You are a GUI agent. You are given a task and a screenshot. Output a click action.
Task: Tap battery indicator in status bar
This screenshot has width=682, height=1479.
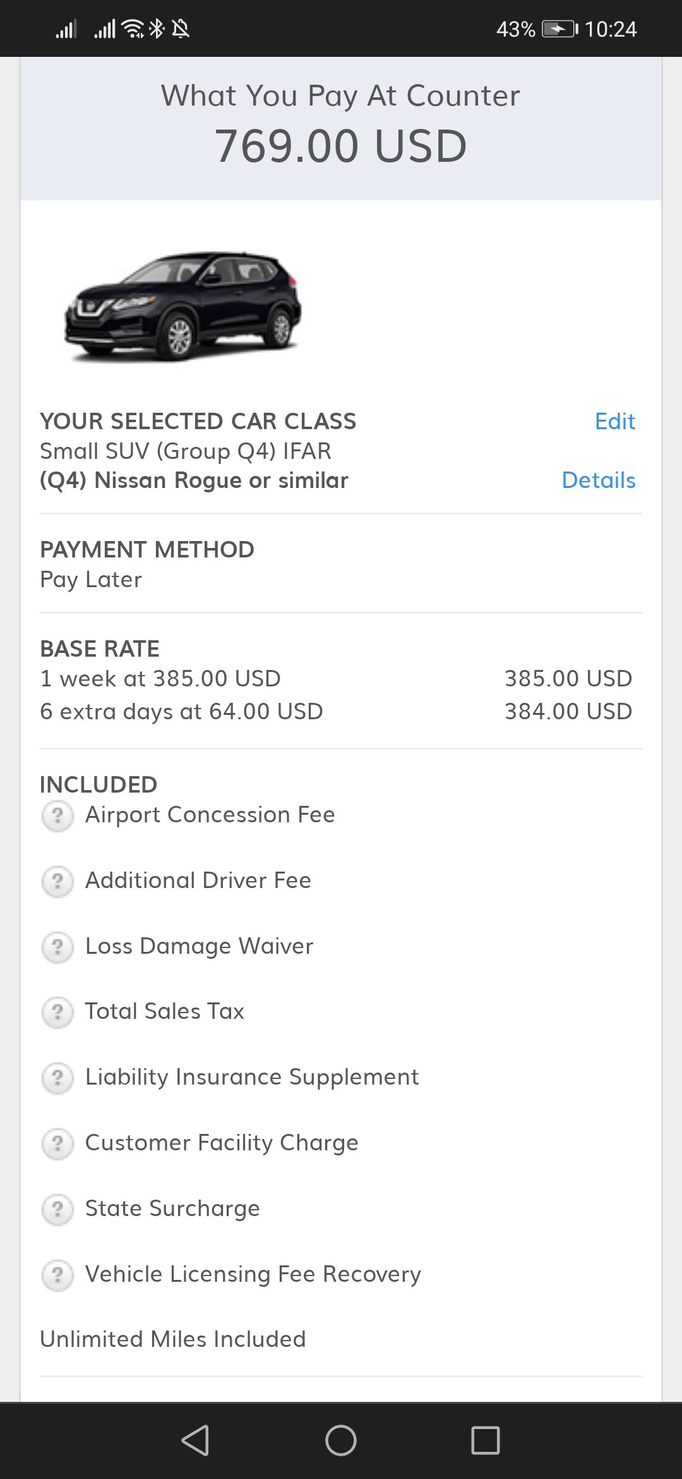tap(559, 29)
